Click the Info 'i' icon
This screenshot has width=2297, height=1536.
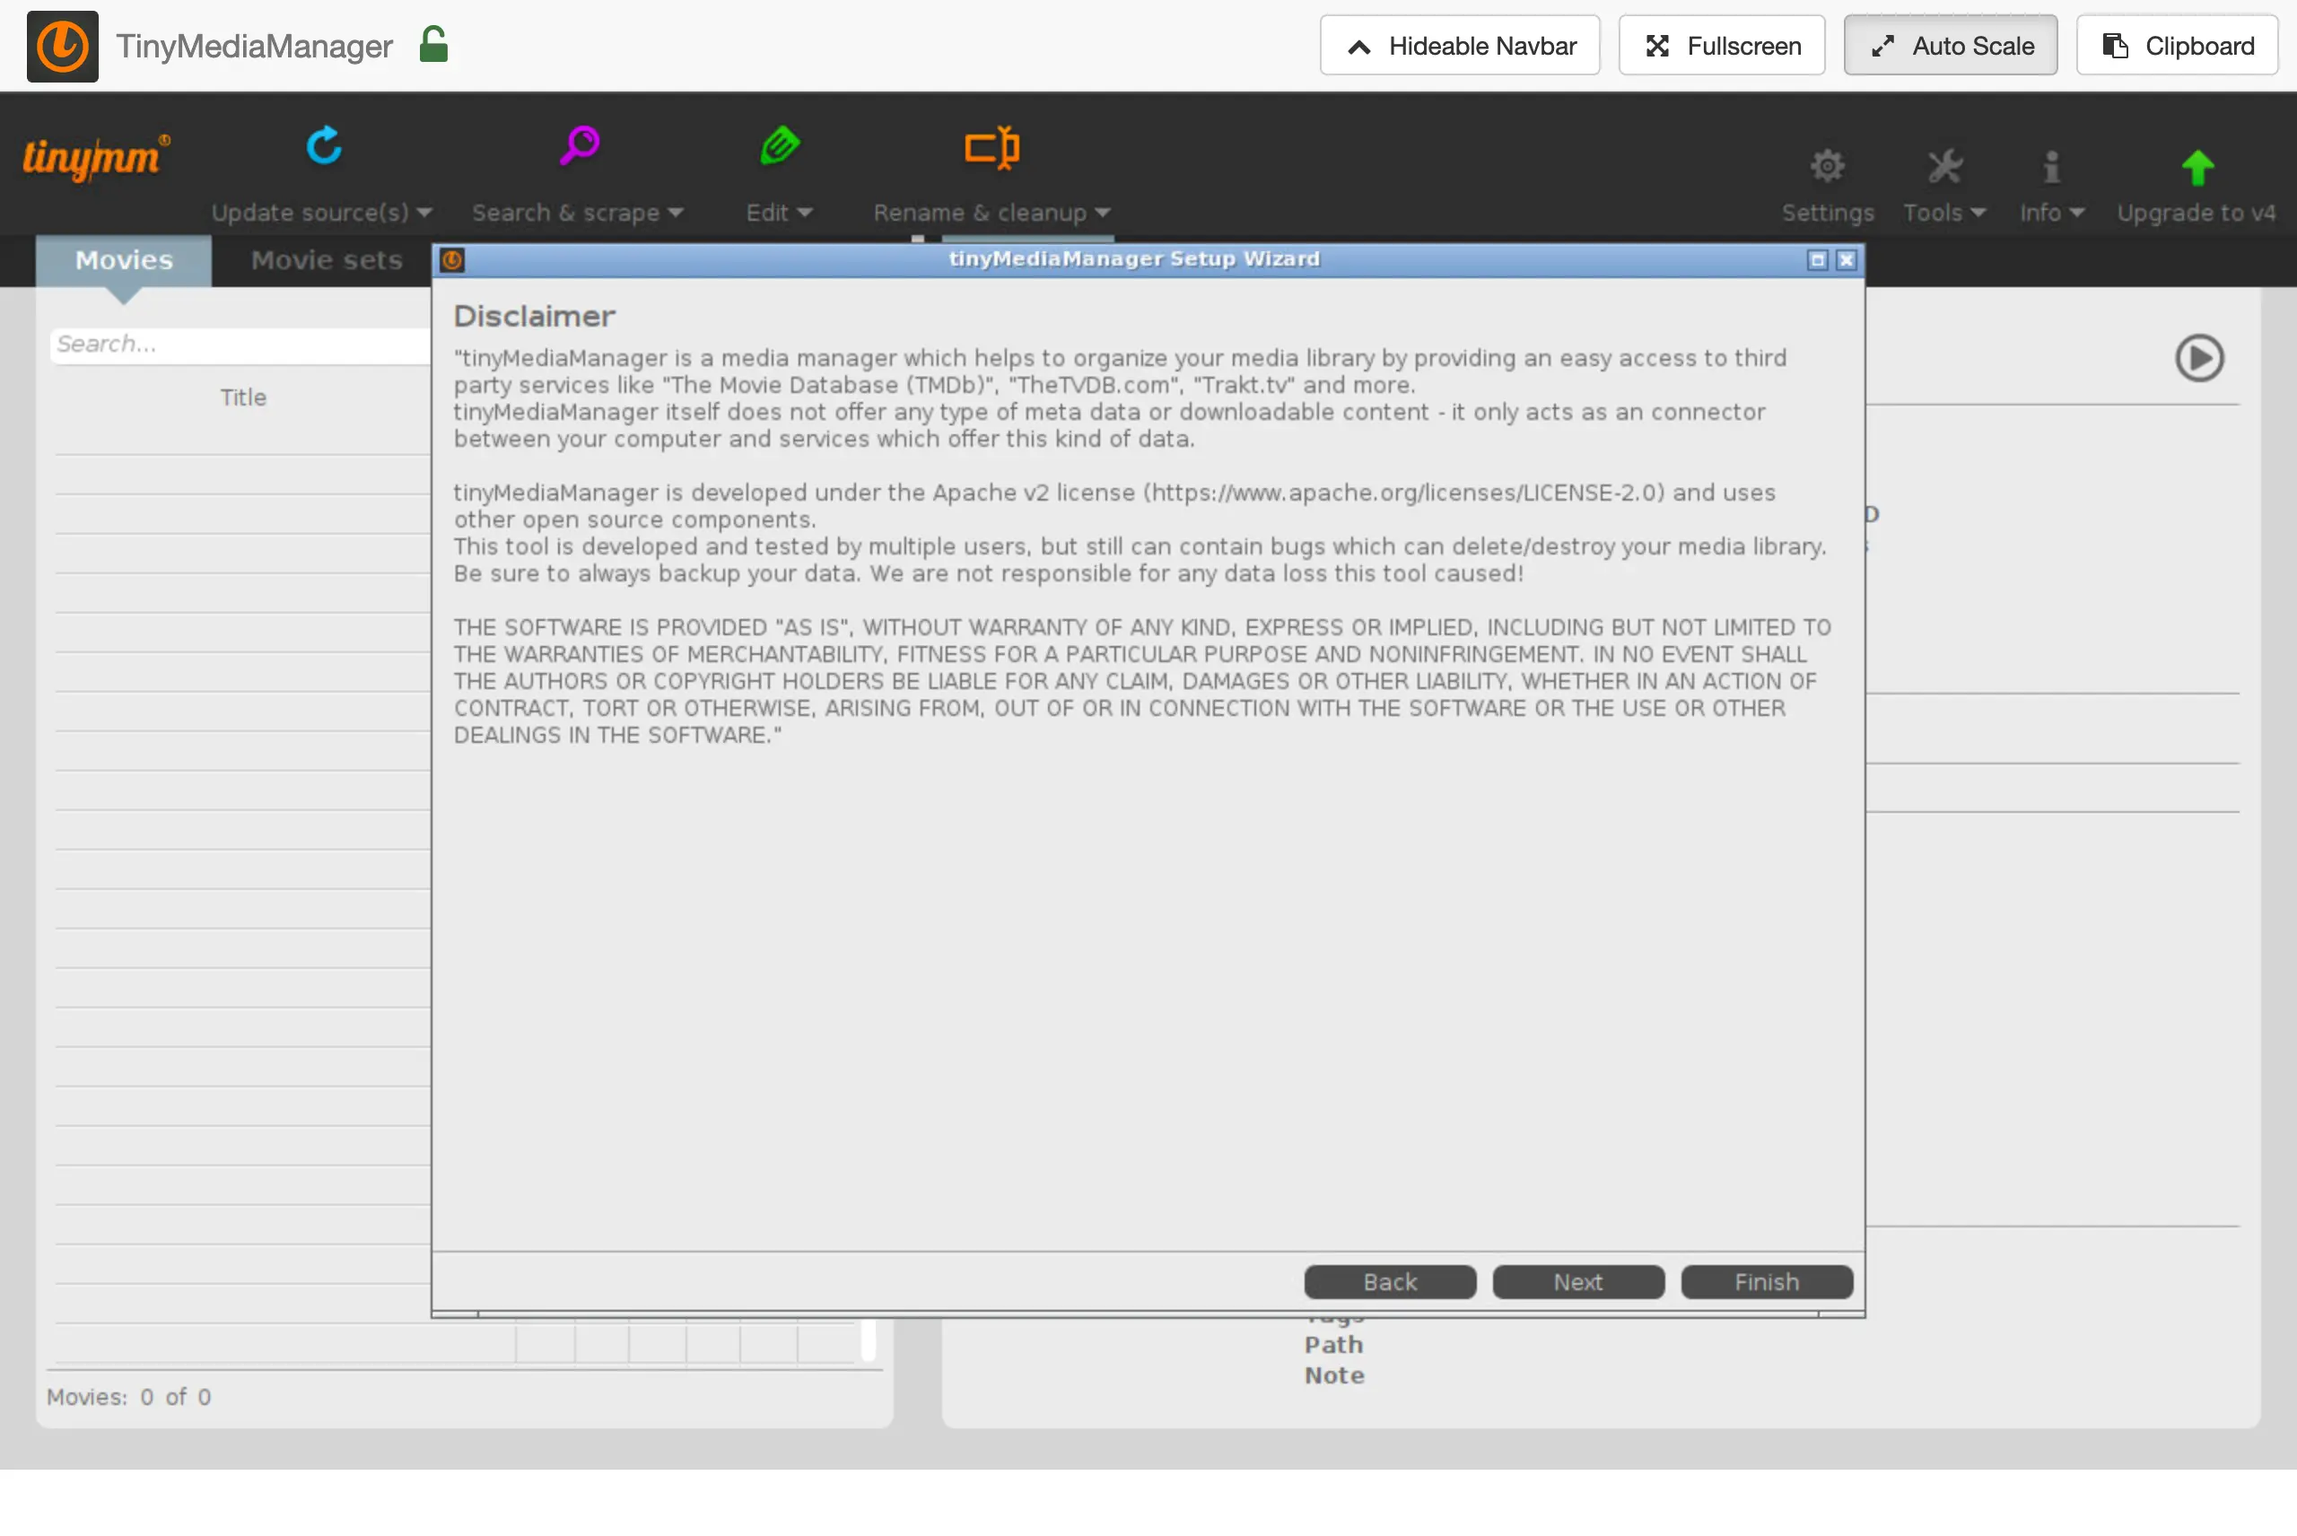pos(2051,167)
